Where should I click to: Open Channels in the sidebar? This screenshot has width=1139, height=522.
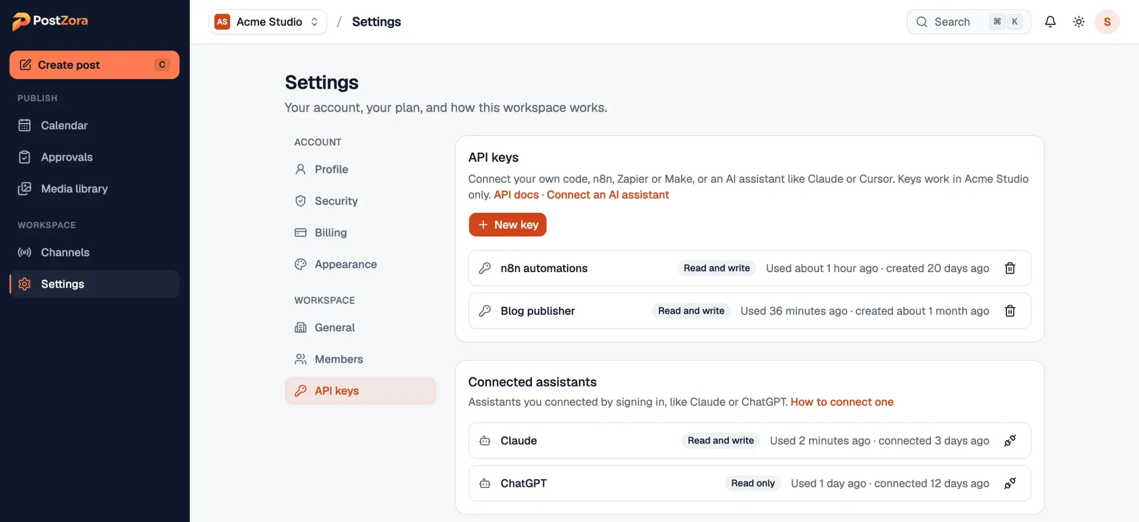click(95, 252)
